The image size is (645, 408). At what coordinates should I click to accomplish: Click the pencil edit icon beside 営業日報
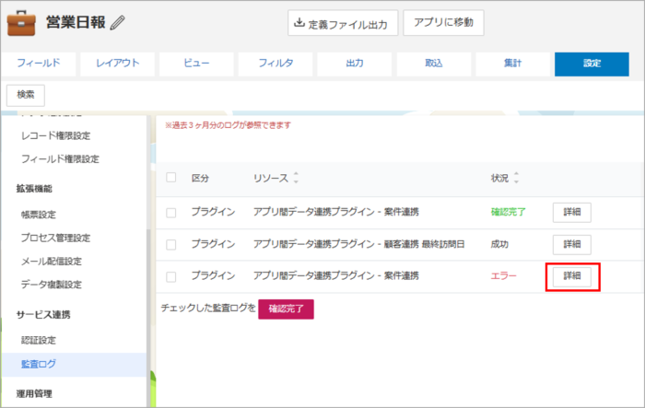[x=118, y=22]
